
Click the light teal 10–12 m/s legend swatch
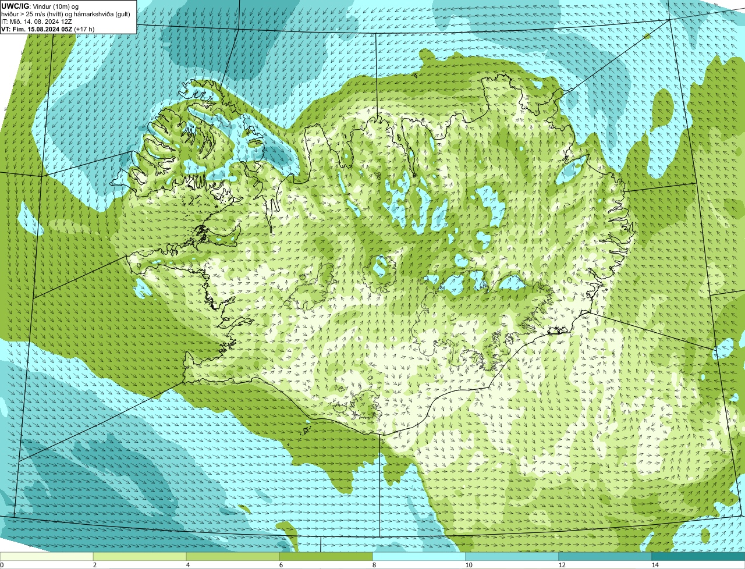(x=512, y=556)
